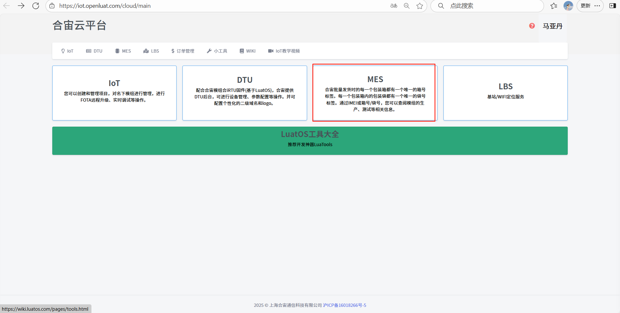
Task: Open the browser profile avatar
Action: (x=568, y=6)
